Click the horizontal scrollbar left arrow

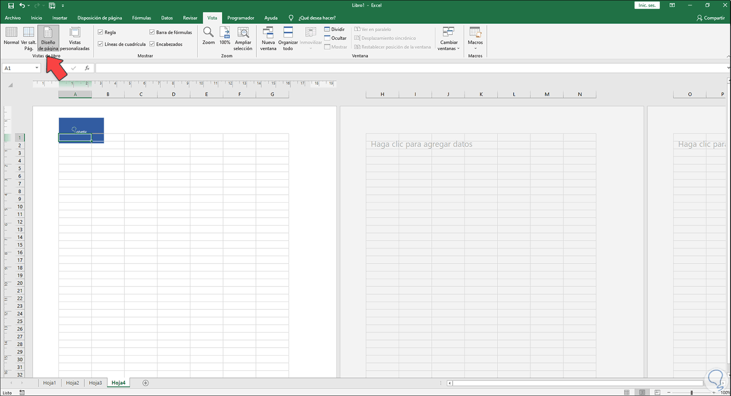(450, 383)
